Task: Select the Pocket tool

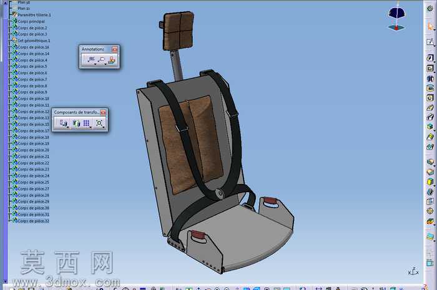Action: [430, 68]
